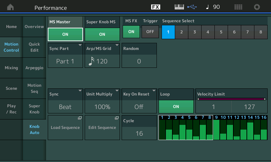Open the Sync Part dropdown
This screenshot has width=271, height=162.
point(65,55)
